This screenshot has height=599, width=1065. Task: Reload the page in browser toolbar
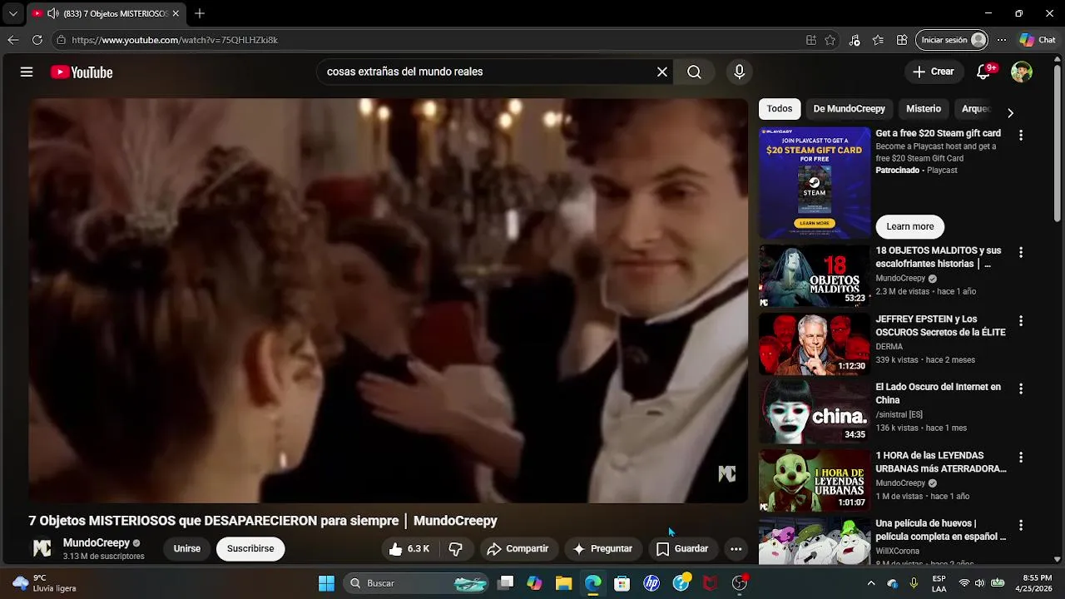point(37,40)
